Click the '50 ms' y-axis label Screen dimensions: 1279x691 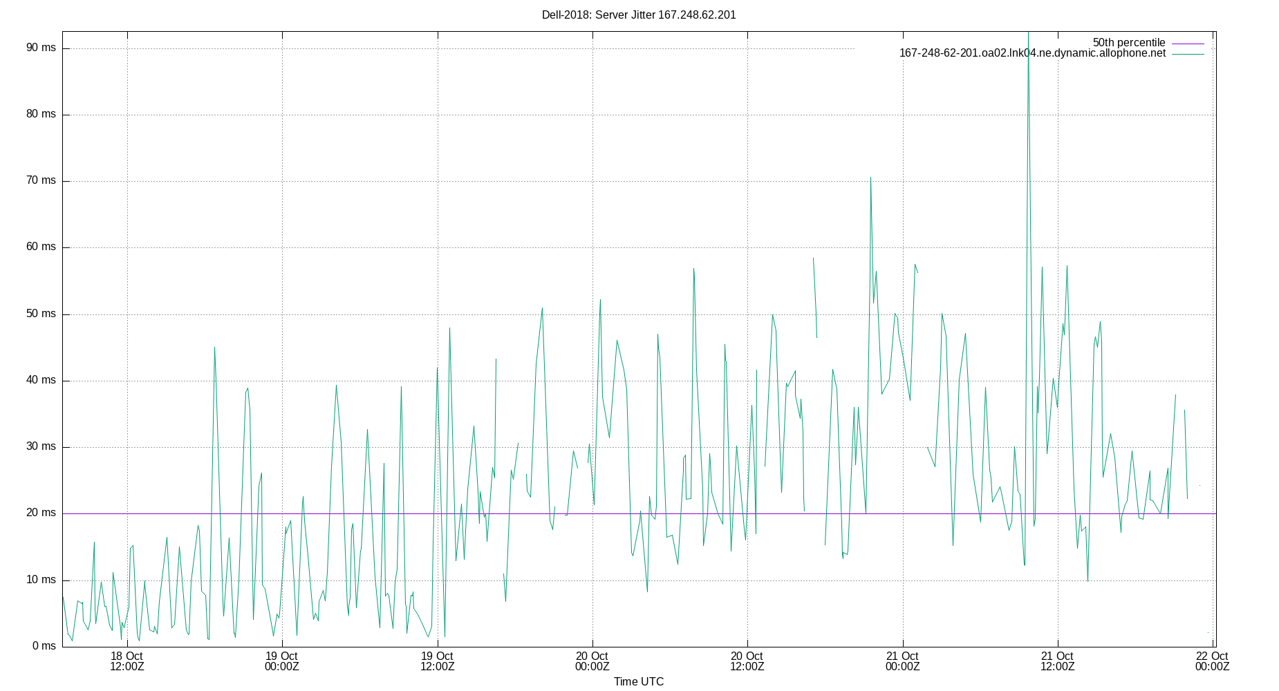click(41, 314)
